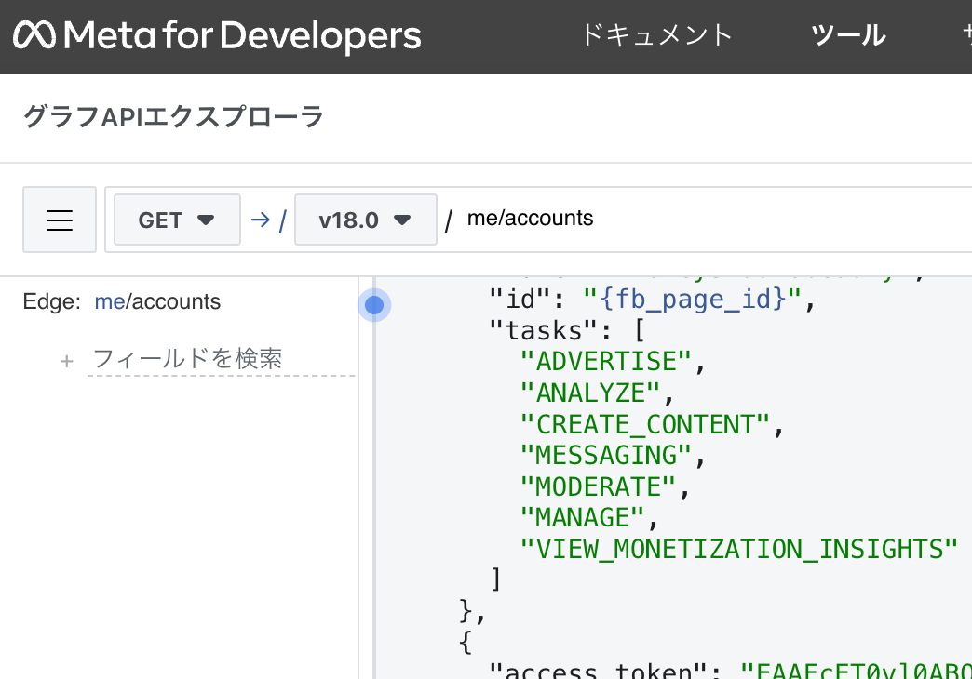The image size is (972, 679).
Task: Click the "ANALYZE" task string
Action: click(x=590, y=393)
